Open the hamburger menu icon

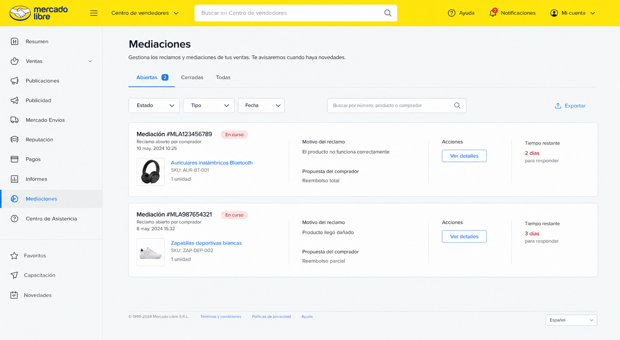[94, 13]
